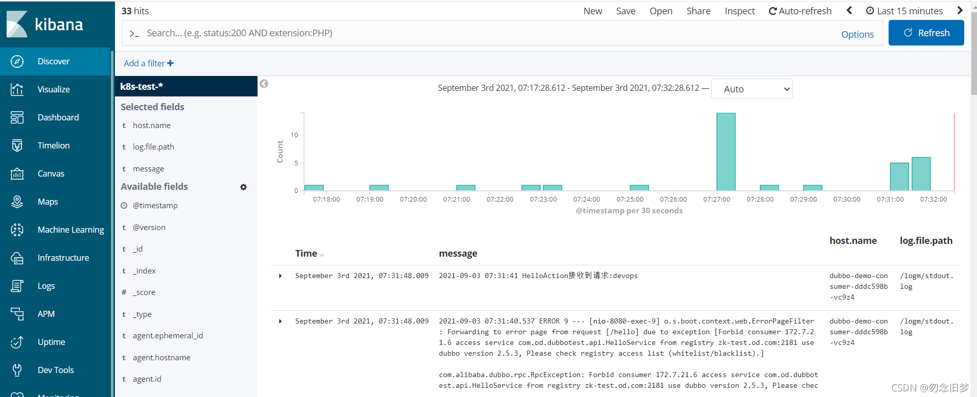Open Maps via its pin icon
This screenshot has width=977, height=397.
[17, 202]
